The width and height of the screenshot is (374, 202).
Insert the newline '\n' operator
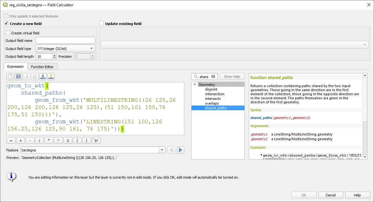click(x=96, y=140)
